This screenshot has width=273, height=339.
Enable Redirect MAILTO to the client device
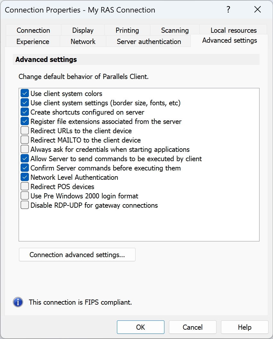click(x=25, y=140)
